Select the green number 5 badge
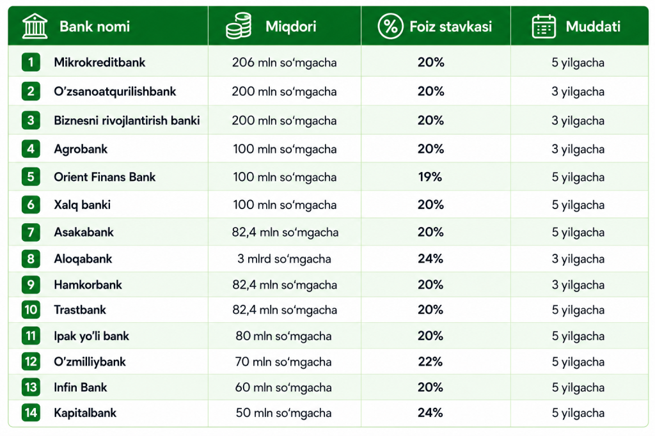This screenshot has height=436, width=655. click(x=31, y=176)
